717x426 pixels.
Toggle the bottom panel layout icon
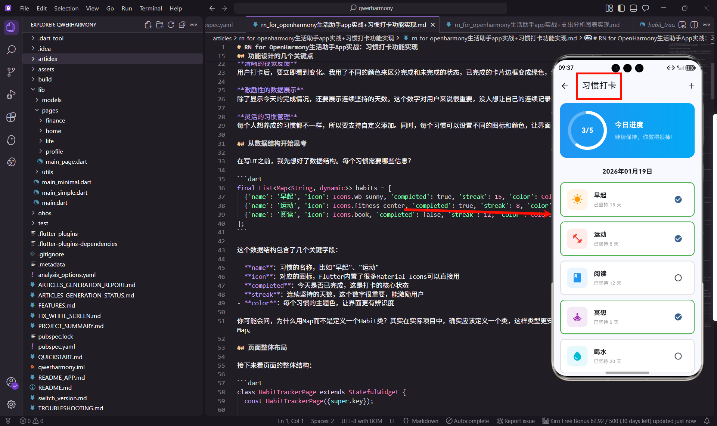[633, 8]
